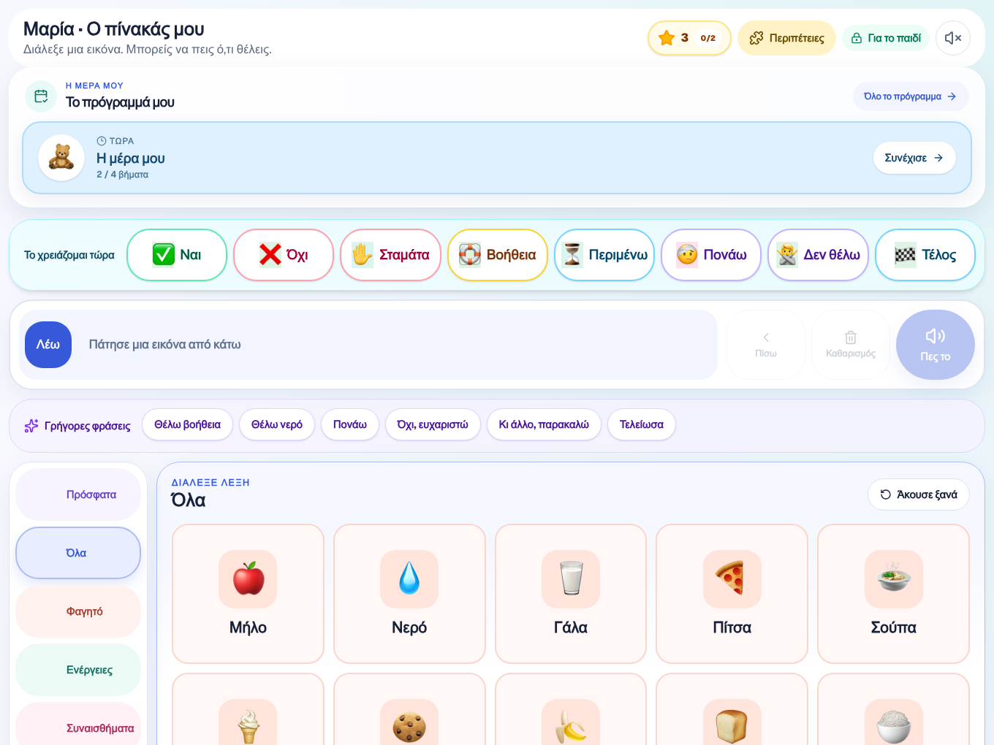994x745 pixels.
Task: Select the Ναι green checkmark card
Action: tap(177, 255)
